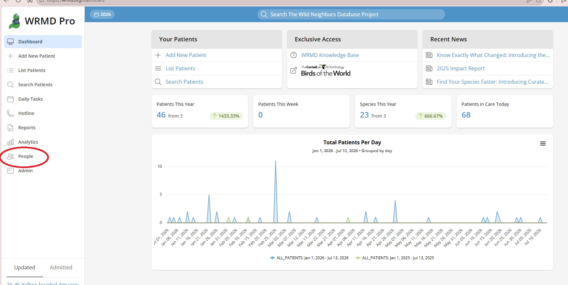Viewport: 568px width, 285px height.
Task: Open the 2025 Impact Report news link
Action: coord(460,68)
